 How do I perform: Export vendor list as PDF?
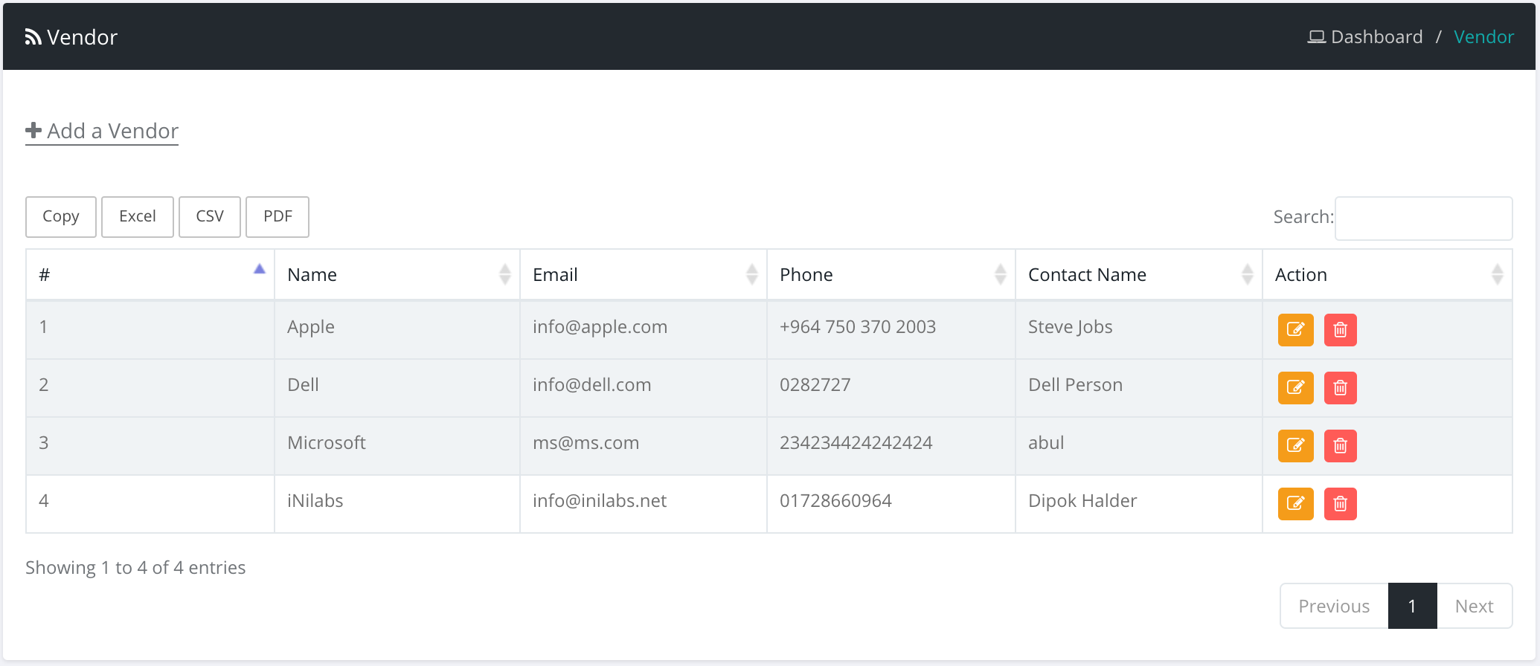(277, 217)
